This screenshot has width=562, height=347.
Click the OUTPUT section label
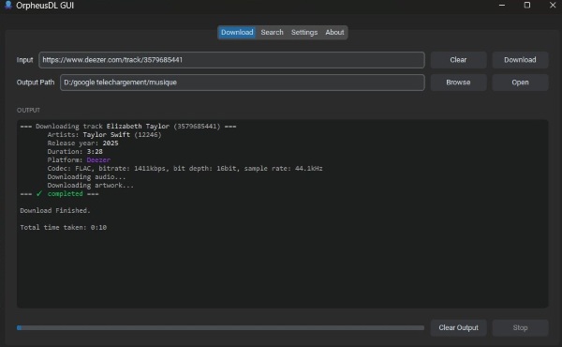(28, 110)
